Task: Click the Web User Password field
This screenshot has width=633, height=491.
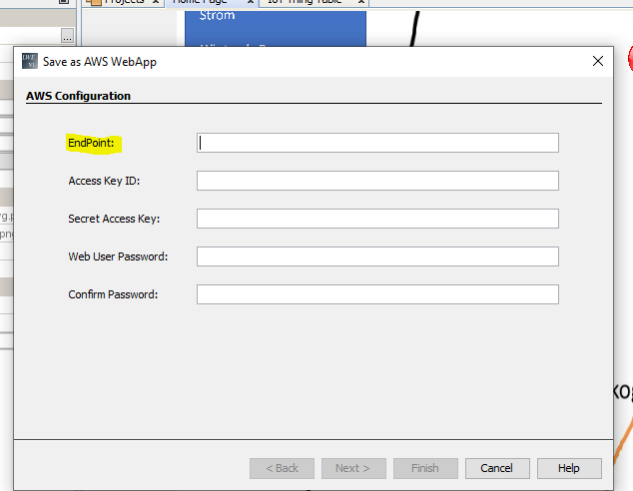Action: pos(377,256)
